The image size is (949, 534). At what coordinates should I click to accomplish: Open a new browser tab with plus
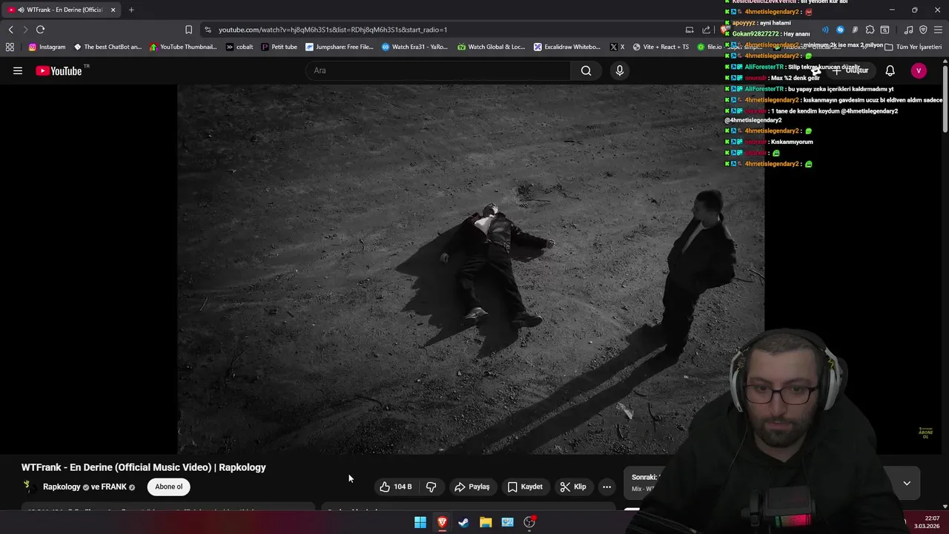131,10
